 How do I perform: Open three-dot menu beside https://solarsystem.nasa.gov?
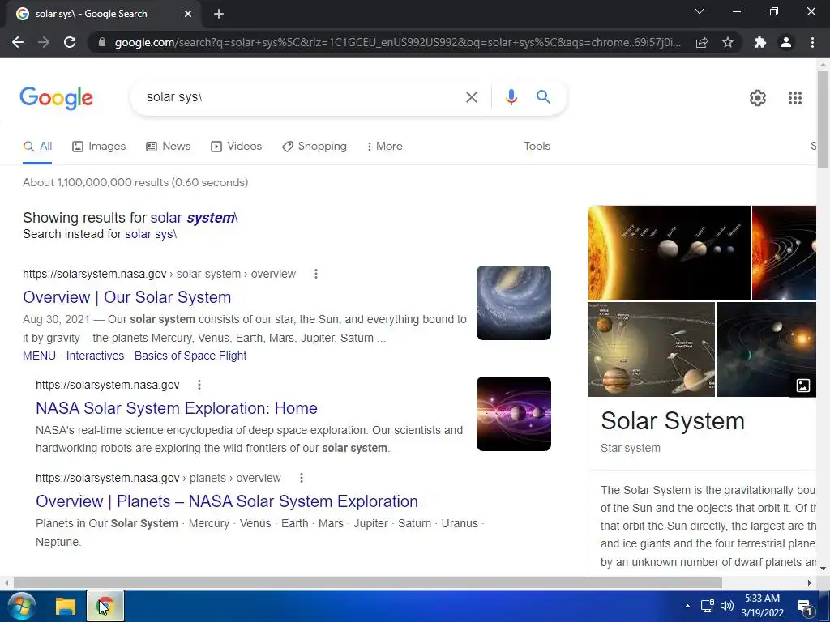pyautogui.click(x=199, y=385)
